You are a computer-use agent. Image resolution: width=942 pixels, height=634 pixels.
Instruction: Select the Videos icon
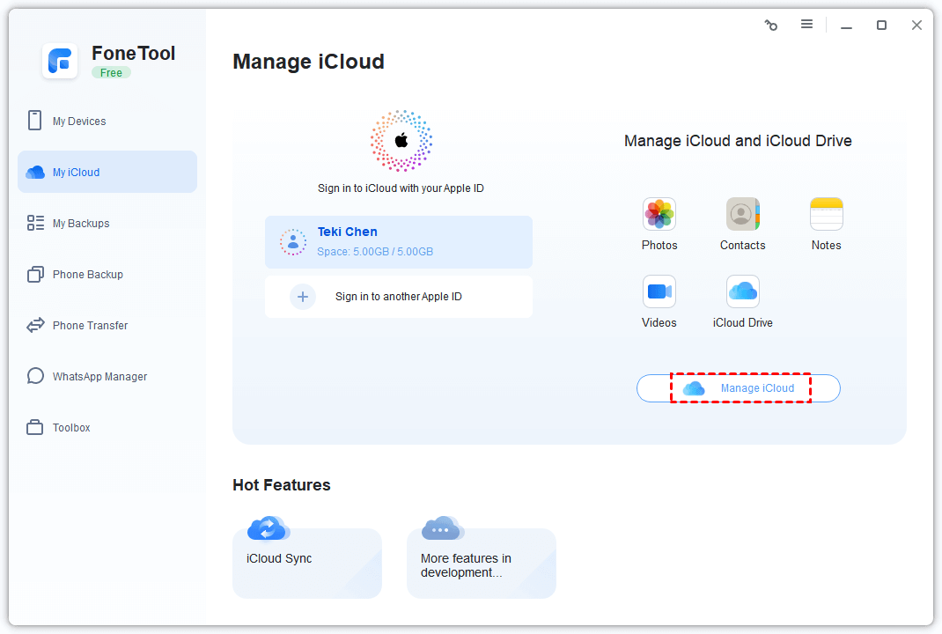pos(659,291)
